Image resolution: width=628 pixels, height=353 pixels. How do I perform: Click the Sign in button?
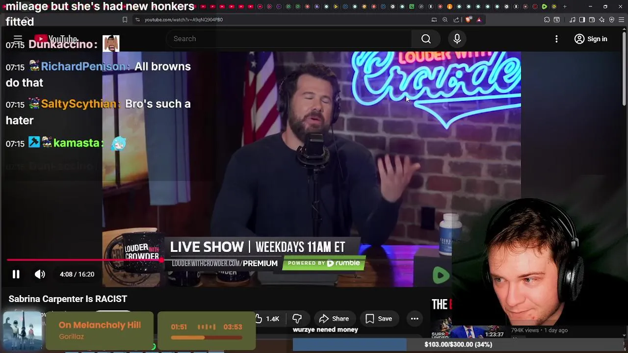pos(591,39)
